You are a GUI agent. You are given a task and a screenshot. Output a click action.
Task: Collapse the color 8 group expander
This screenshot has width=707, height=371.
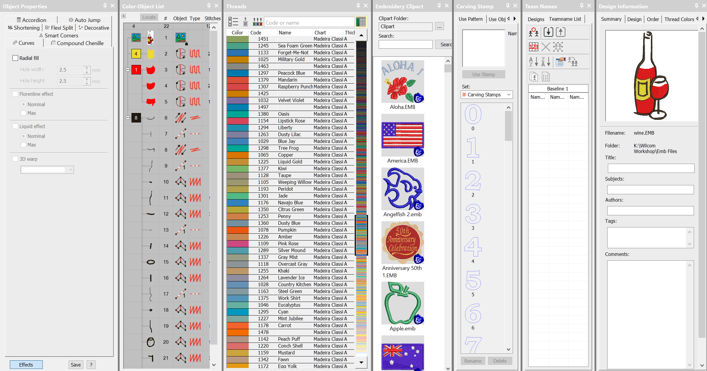pos(127,118)
